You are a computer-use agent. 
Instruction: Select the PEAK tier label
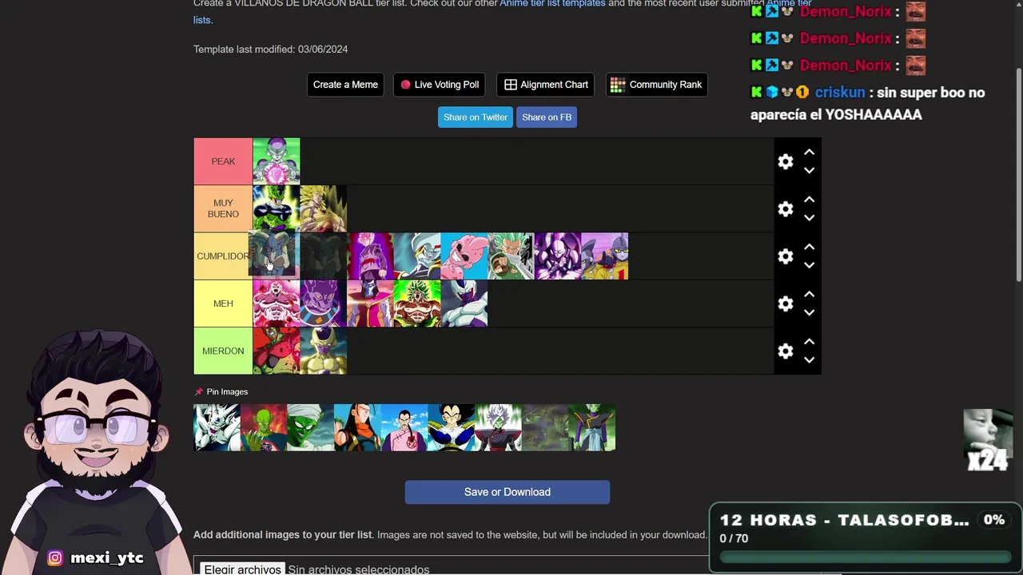click(223, 161)
